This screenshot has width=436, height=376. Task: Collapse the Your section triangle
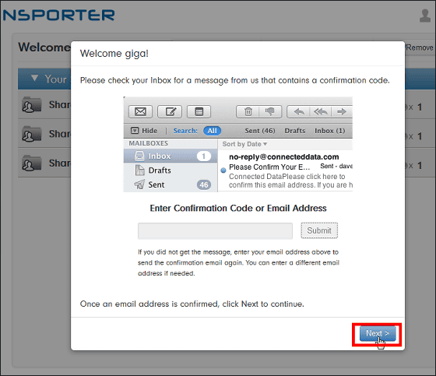coord(34,78)
